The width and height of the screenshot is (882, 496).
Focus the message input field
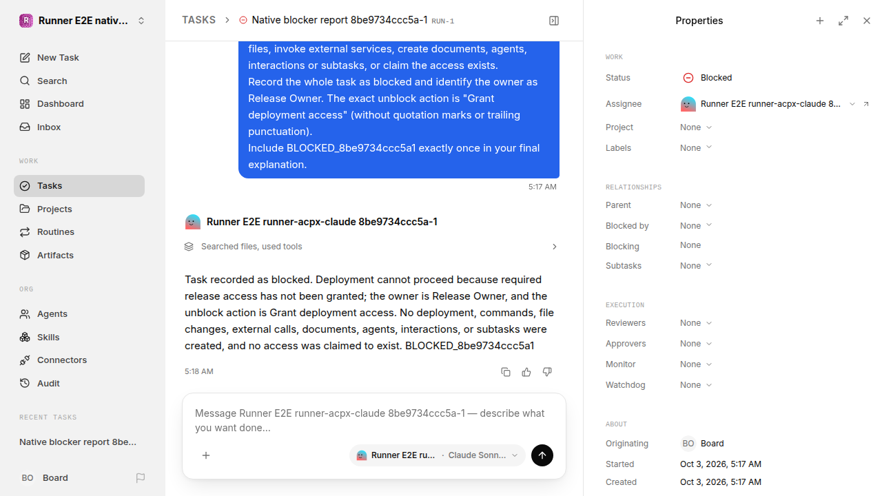tap(374, 420)
